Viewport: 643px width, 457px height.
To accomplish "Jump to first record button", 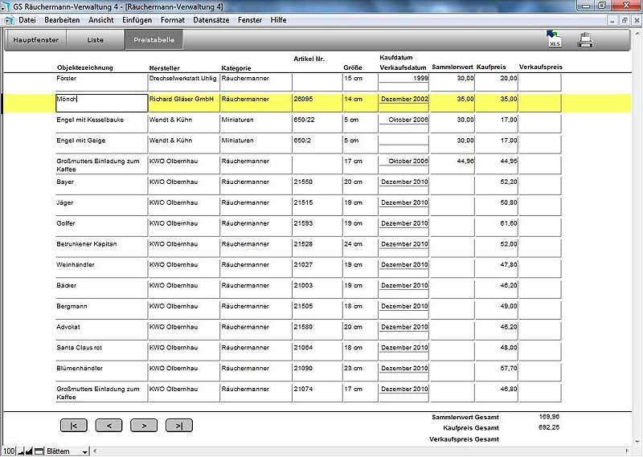I will pyautogui.click(x=73, y=426).
